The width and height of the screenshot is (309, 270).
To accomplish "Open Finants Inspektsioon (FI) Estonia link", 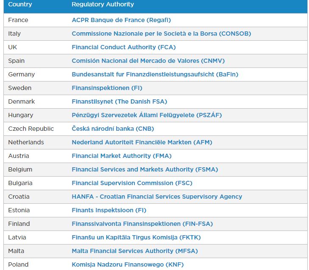I will [x=109, y=211].
